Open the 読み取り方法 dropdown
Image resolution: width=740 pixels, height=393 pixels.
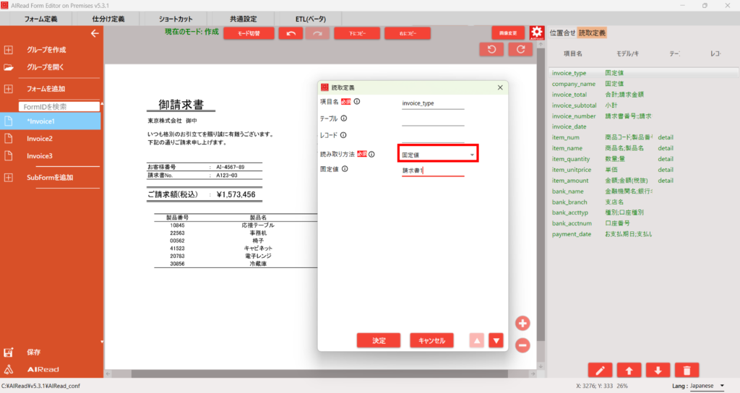coord(438,154)
